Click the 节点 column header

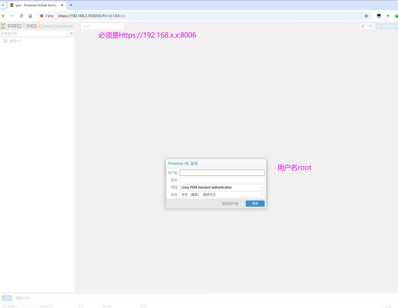point(87,306)
